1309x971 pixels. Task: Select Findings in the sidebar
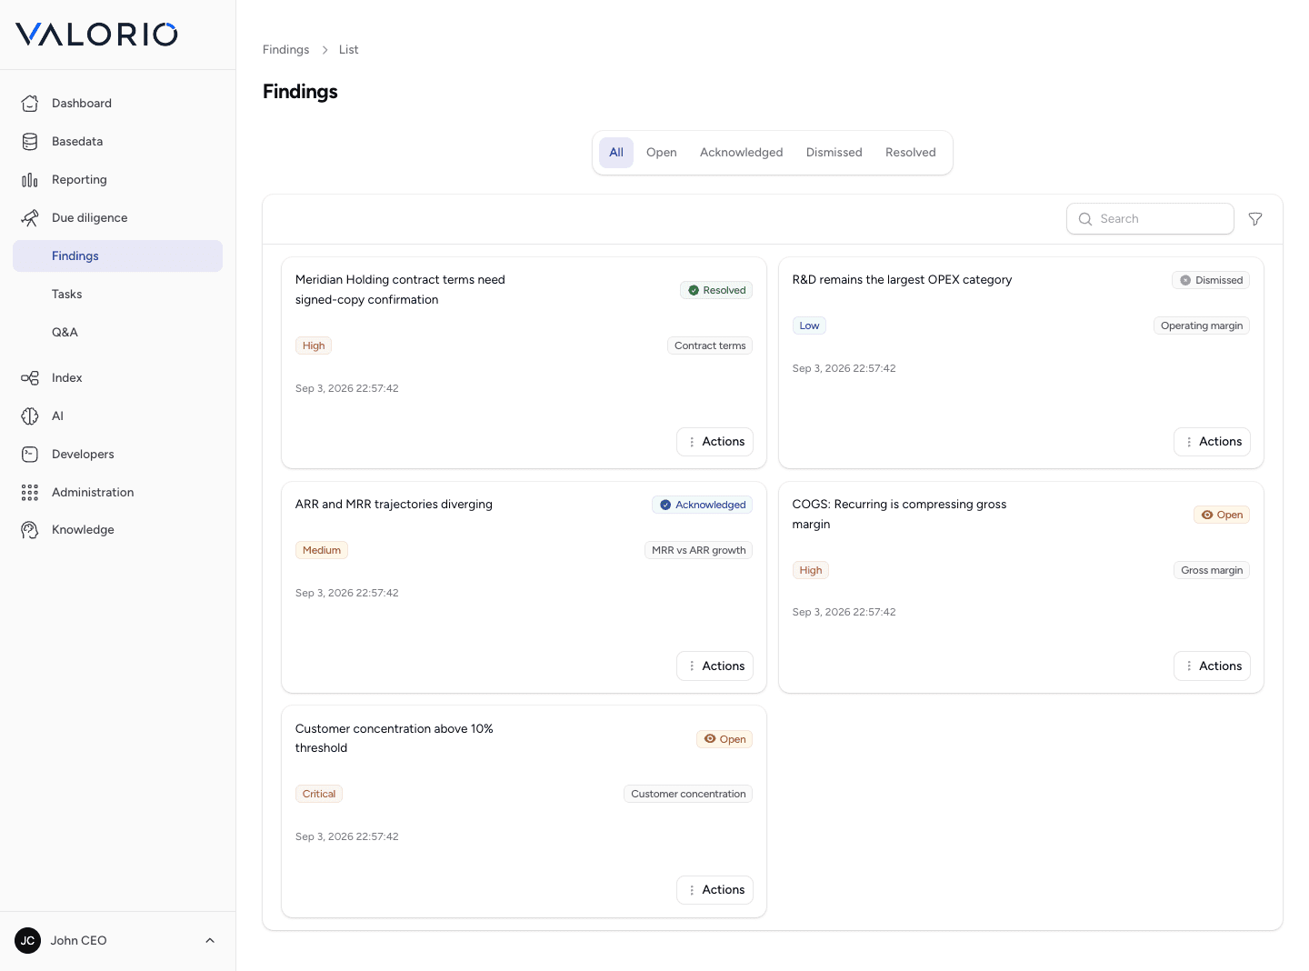pos(117,256)
